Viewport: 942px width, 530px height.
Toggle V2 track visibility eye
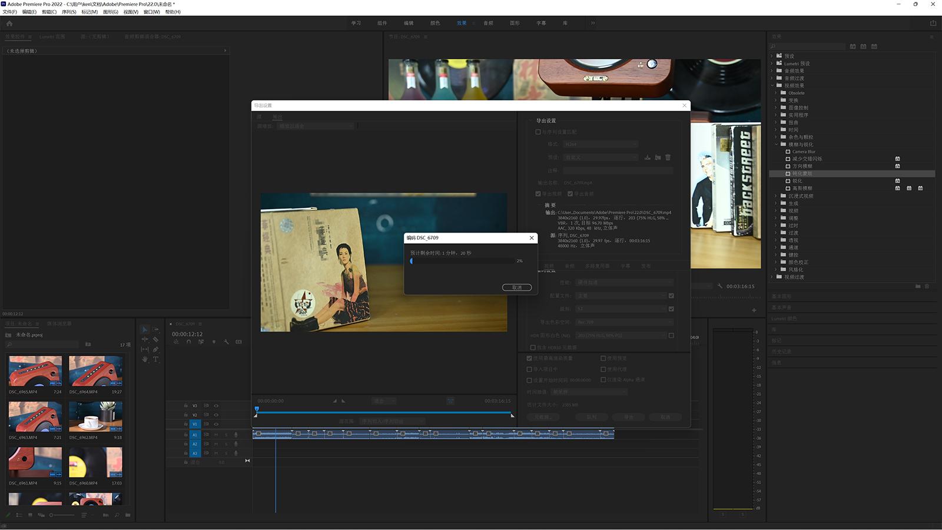coord(216,415)
